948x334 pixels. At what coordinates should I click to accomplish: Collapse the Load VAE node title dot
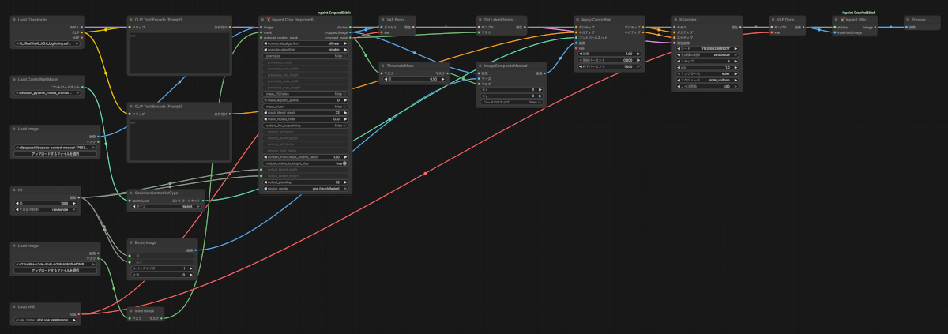click(13, 306)
